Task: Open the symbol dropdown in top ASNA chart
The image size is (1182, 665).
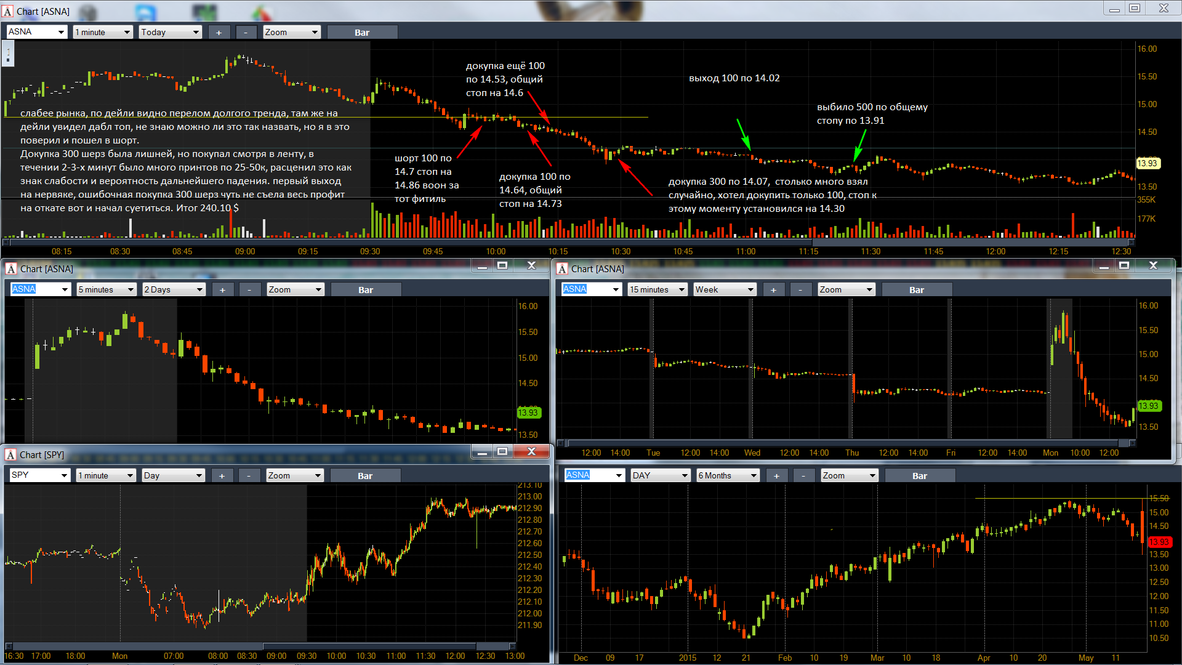Action: point(36,32)
